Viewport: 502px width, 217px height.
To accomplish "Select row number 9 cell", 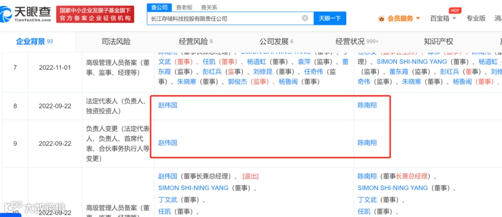I will (x=15, y=144).
